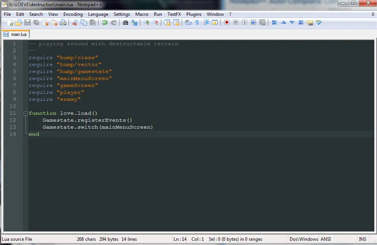Toggle INS insert mode in status bar

pos(363,239)
